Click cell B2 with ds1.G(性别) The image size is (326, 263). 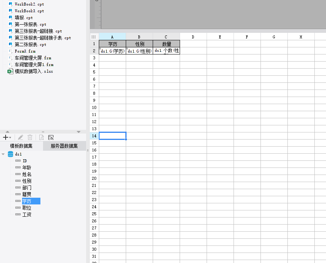tap(140, 51)
